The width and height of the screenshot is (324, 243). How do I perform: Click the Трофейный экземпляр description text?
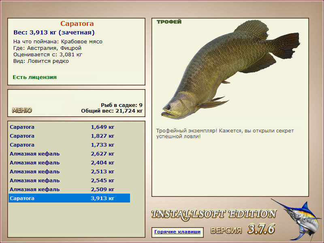[225, 134]
